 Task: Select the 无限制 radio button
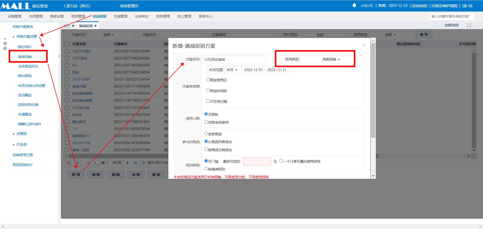206,114
